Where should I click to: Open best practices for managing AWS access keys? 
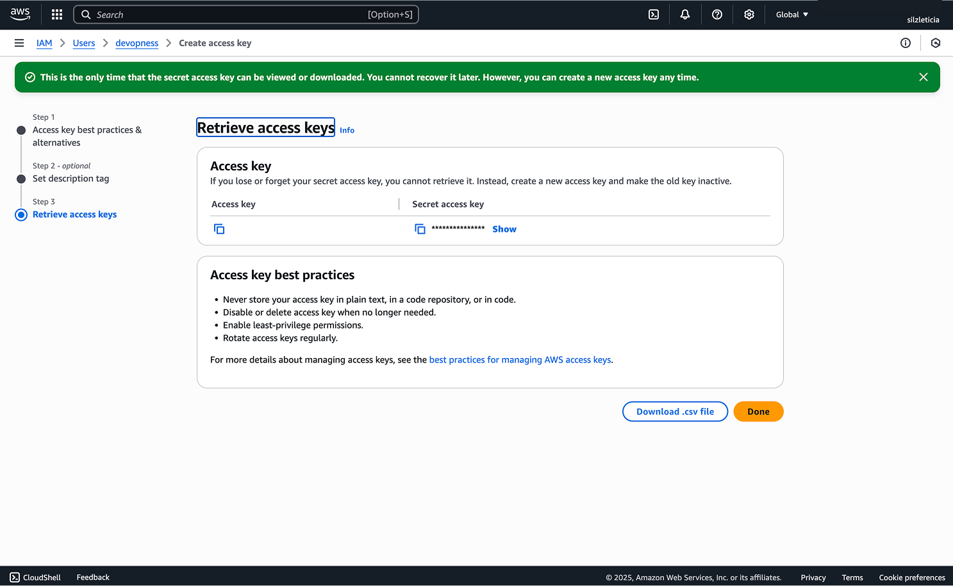[x=520, y=359]
